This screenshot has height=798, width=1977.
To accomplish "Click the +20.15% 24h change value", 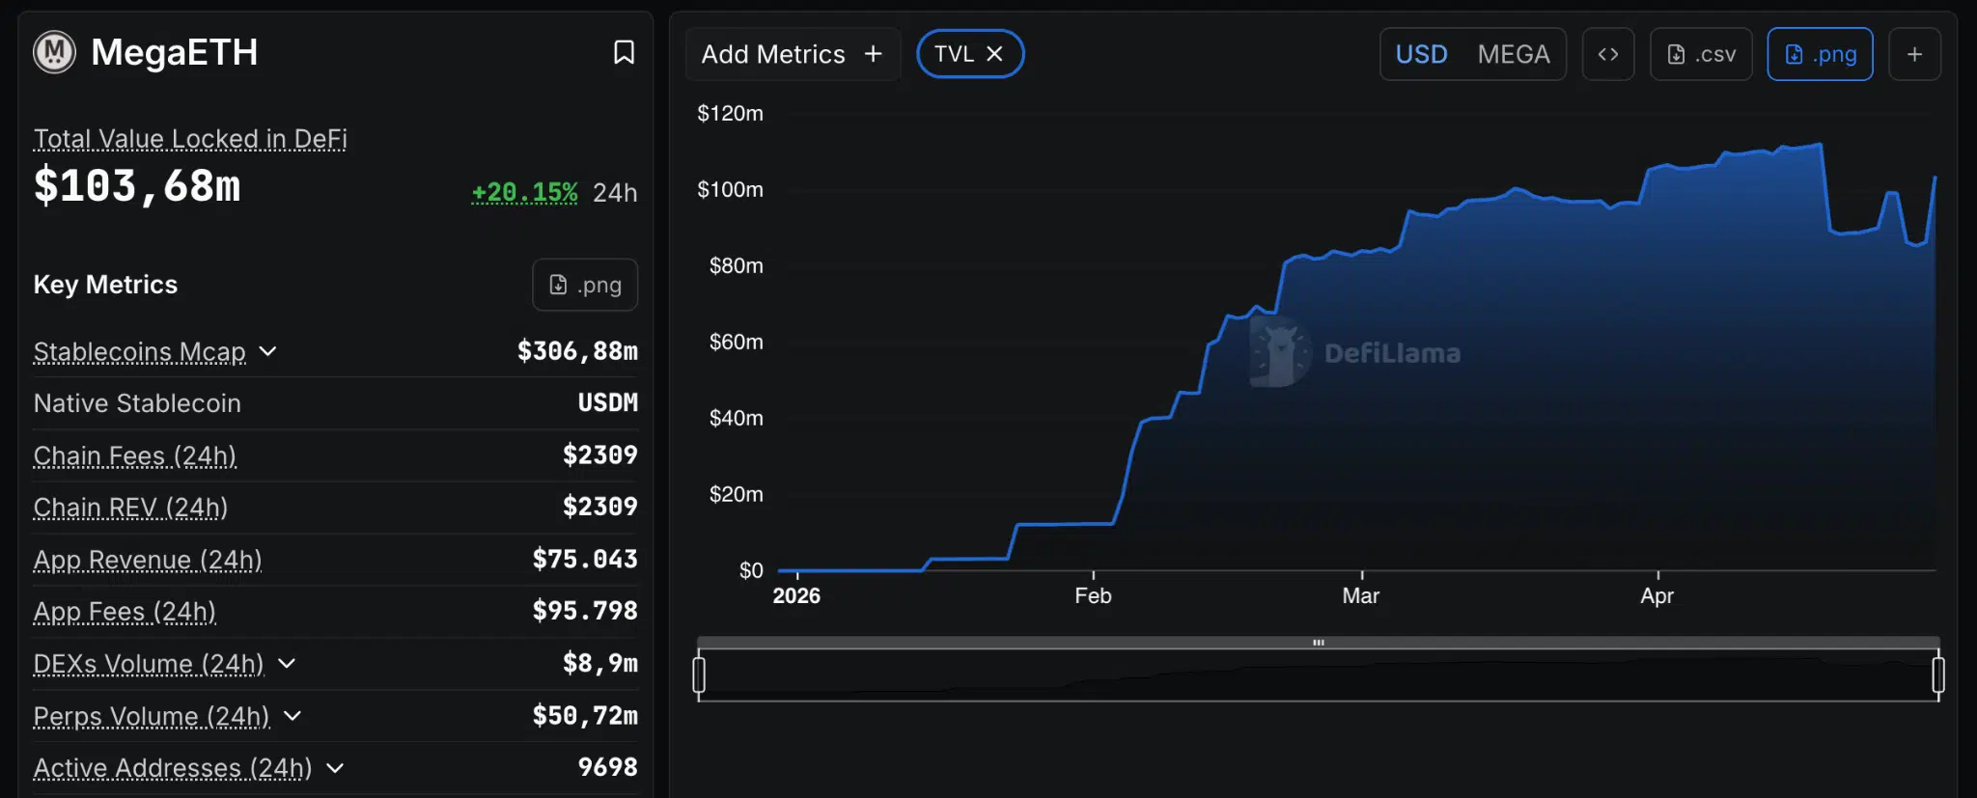I will (524, 192).
